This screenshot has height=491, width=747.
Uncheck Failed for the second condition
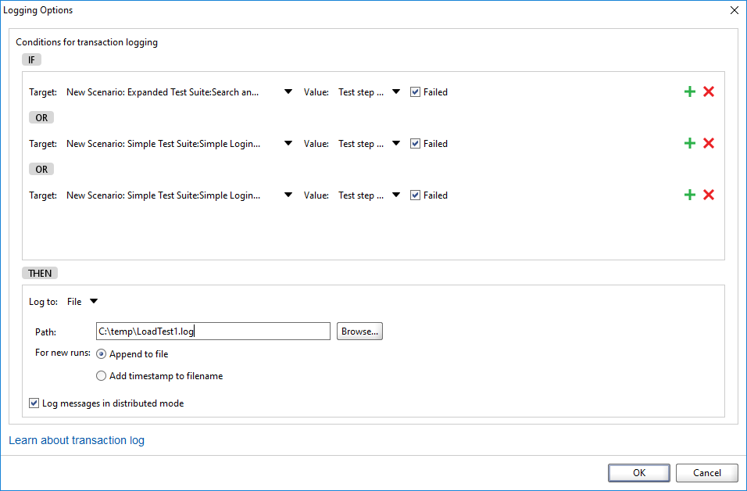click(x=415, y=143)
